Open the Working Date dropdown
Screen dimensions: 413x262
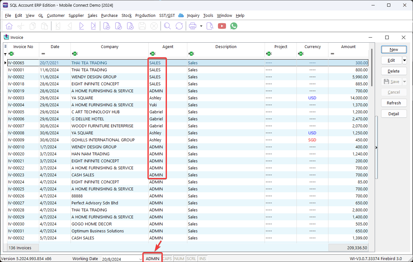[x=141, y=259]
